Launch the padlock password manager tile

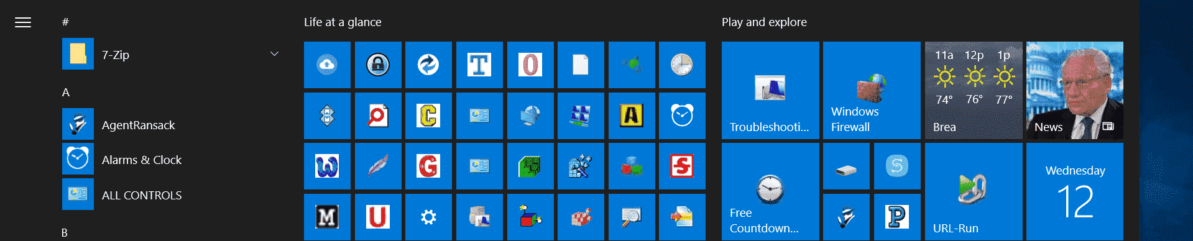click(378, 65)
